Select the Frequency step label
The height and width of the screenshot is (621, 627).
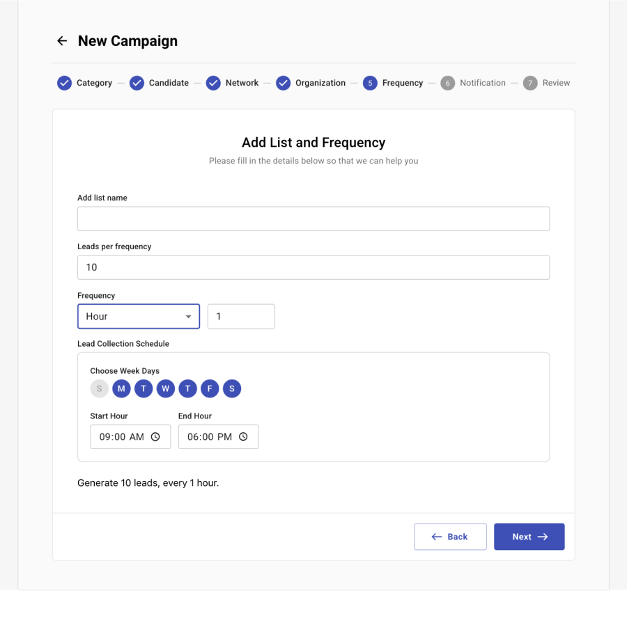[402, 83]
